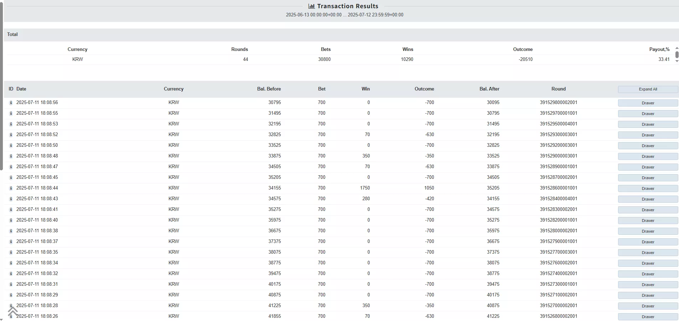
Task: Open Drawer for round 391528300002001
Action: tap(648, 210)
